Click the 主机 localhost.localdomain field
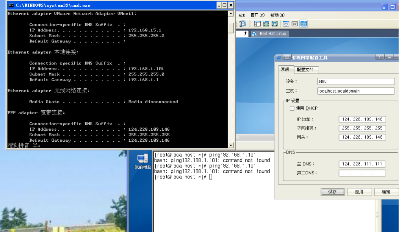Viewport: 412px width, 232px height. (x=356, y=91)
